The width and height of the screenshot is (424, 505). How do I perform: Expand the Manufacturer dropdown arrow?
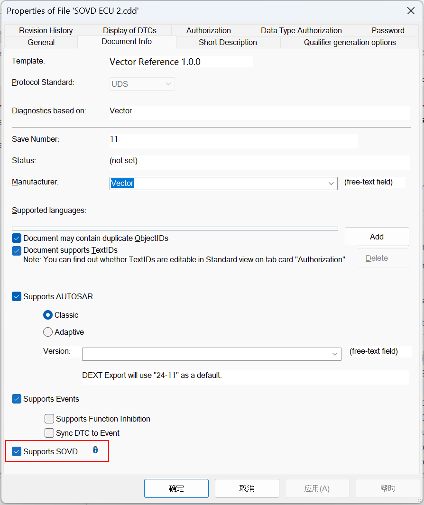(x=331, y=184)
